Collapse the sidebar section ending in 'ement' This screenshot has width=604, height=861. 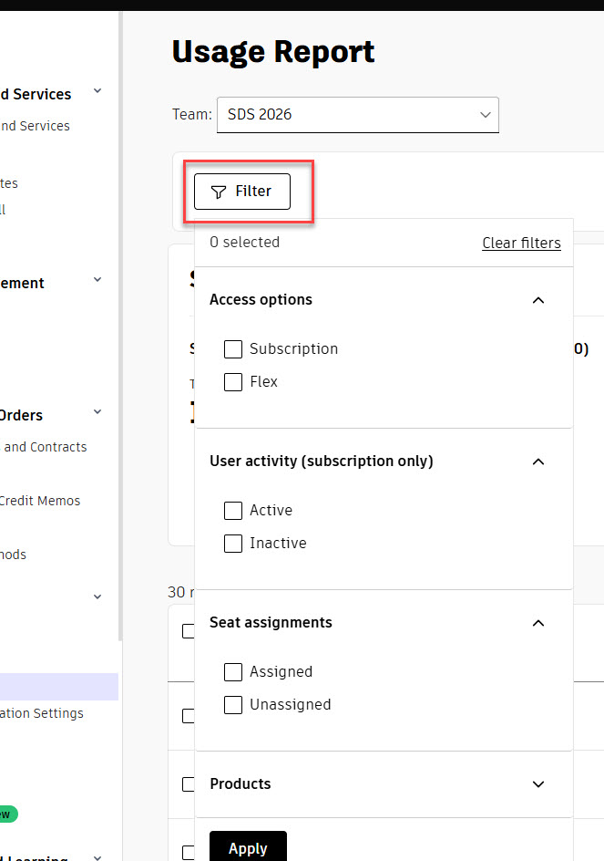97,279
